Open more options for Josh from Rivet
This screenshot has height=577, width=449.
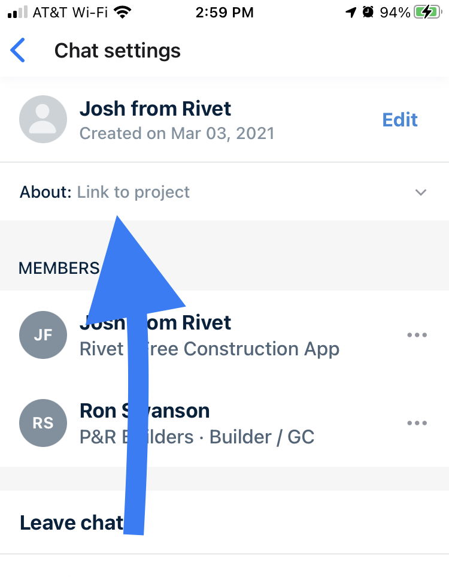[417, 335]
